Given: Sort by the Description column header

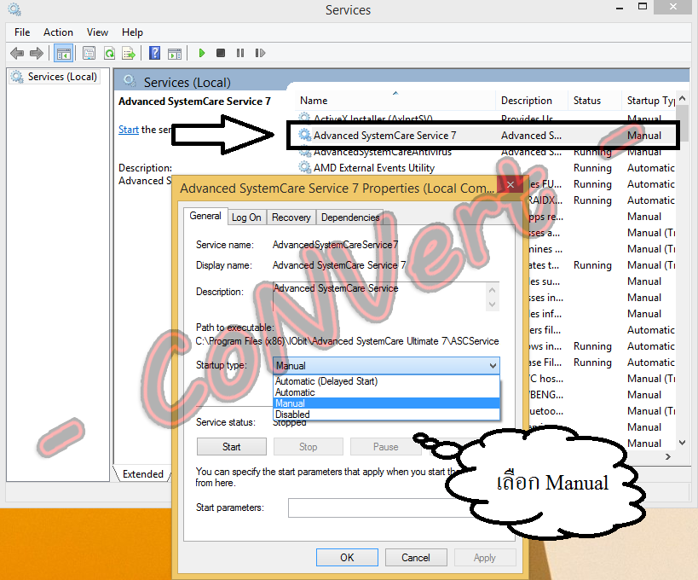Looking at the screenshot, I should tap(532, 101).
